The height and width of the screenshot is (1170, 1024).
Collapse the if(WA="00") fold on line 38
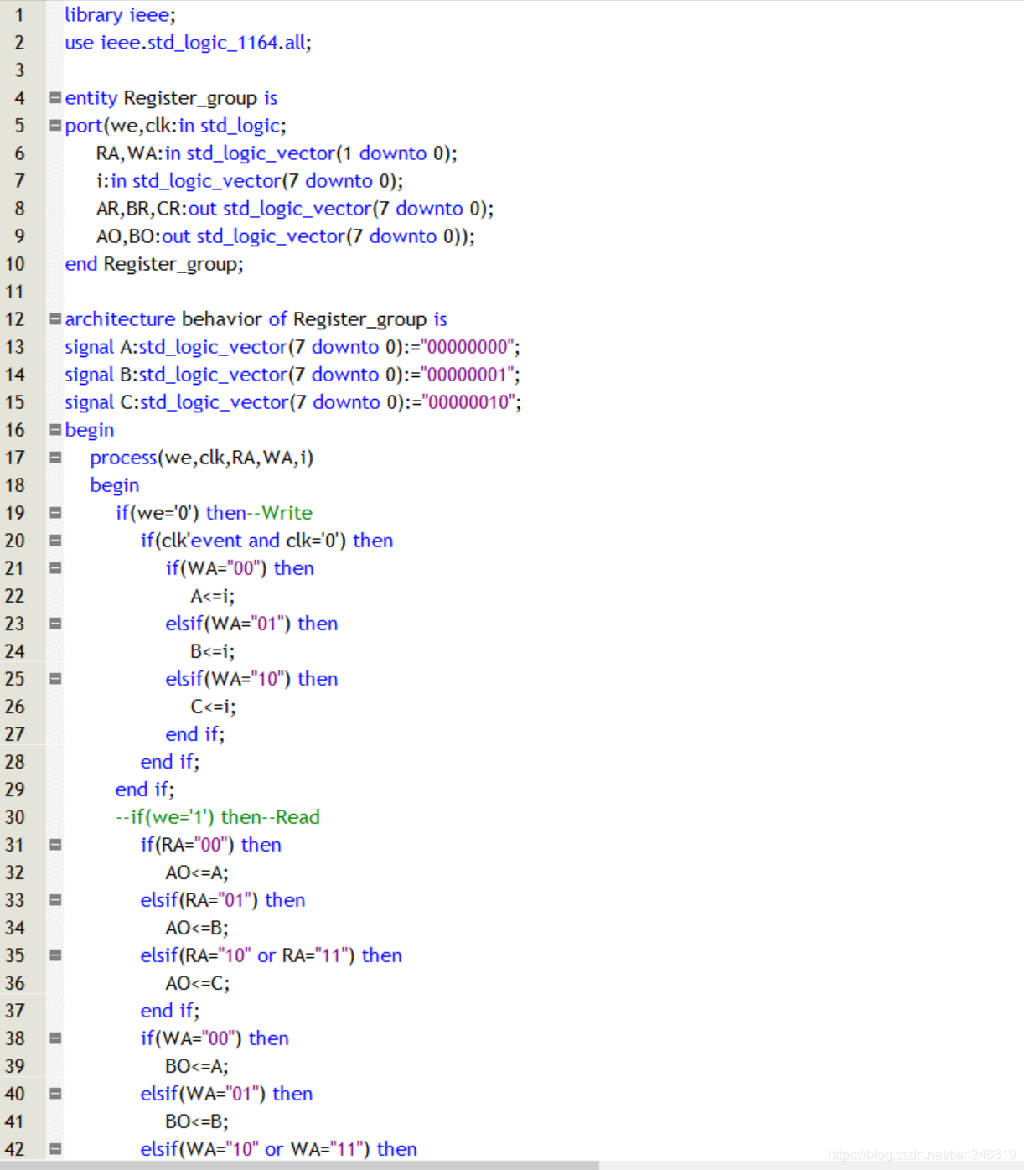tap(55, 1038)
